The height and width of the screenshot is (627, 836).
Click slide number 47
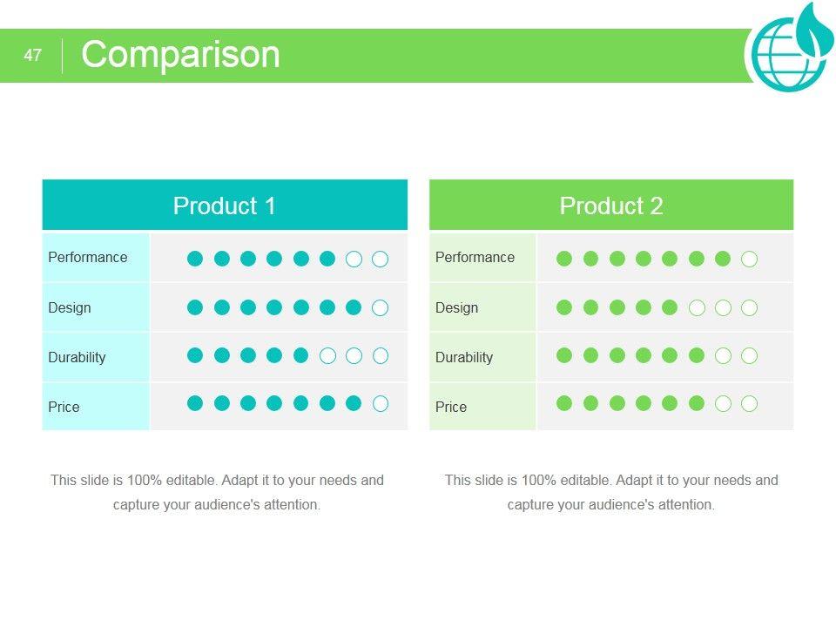tap(33, 56)
